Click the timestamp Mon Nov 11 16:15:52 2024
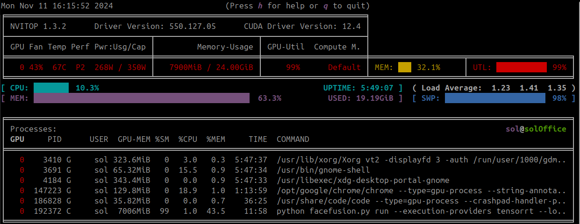This screenshot has height=224, width=580. [x=57, y=6]
